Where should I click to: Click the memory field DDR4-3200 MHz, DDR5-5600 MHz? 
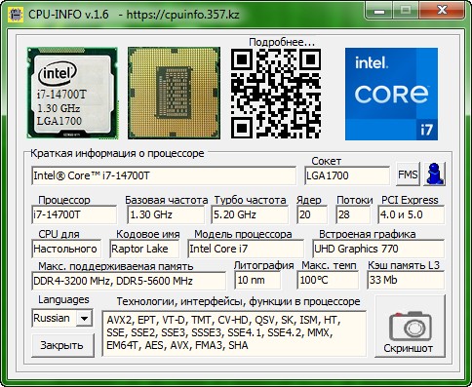[x=129, y=281]
